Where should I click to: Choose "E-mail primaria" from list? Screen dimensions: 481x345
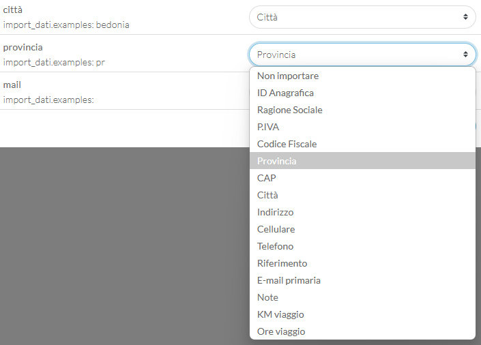tap(362, 280)
